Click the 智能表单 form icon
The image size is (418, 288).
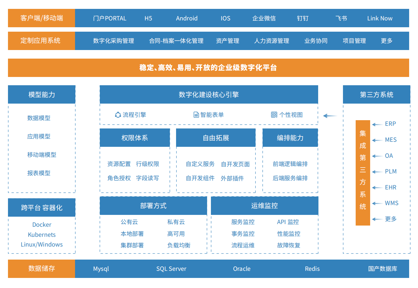coord(196,115)
